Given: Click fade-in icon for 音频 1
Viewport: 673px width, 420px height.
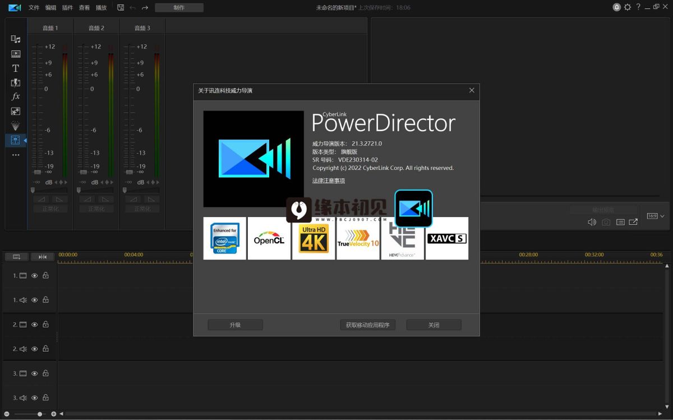Looking at the screenshot, I should [x=42, y=200].
